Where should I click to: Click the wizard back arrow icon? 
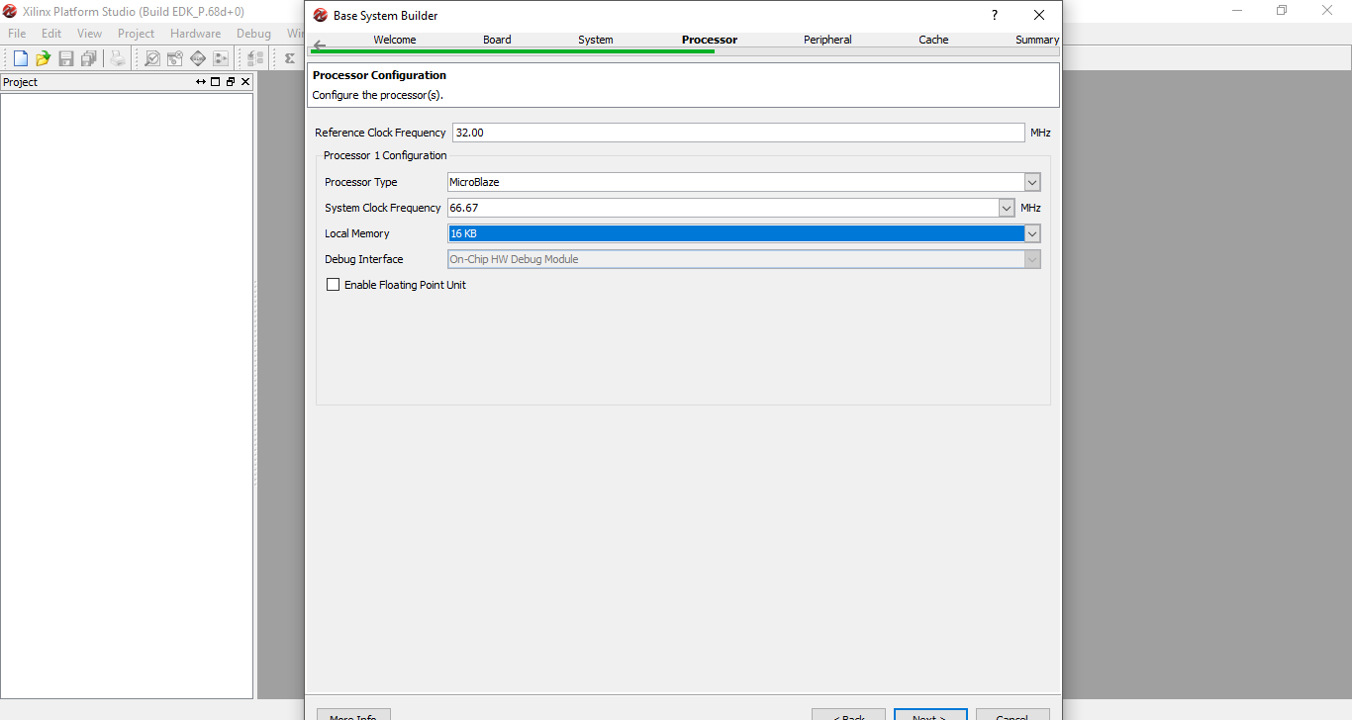(x=319, y=45)
